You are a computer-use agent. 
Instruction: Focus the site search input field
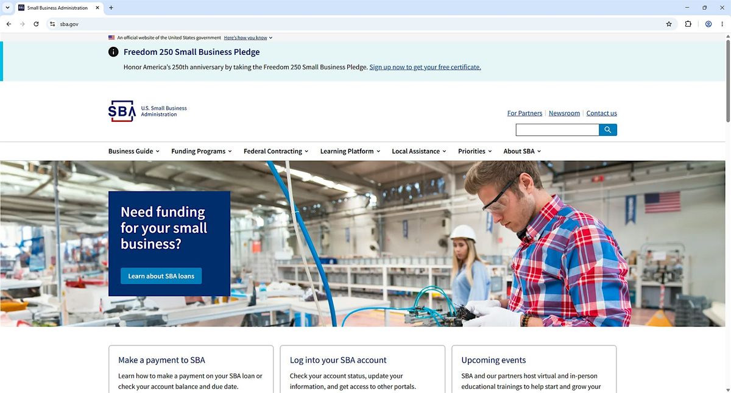tap(557, 130)
